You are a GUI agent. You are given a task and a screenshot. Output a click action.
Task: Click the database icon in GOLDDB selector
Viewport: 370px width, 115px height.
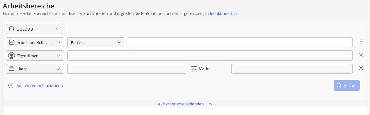pos(12,29)
